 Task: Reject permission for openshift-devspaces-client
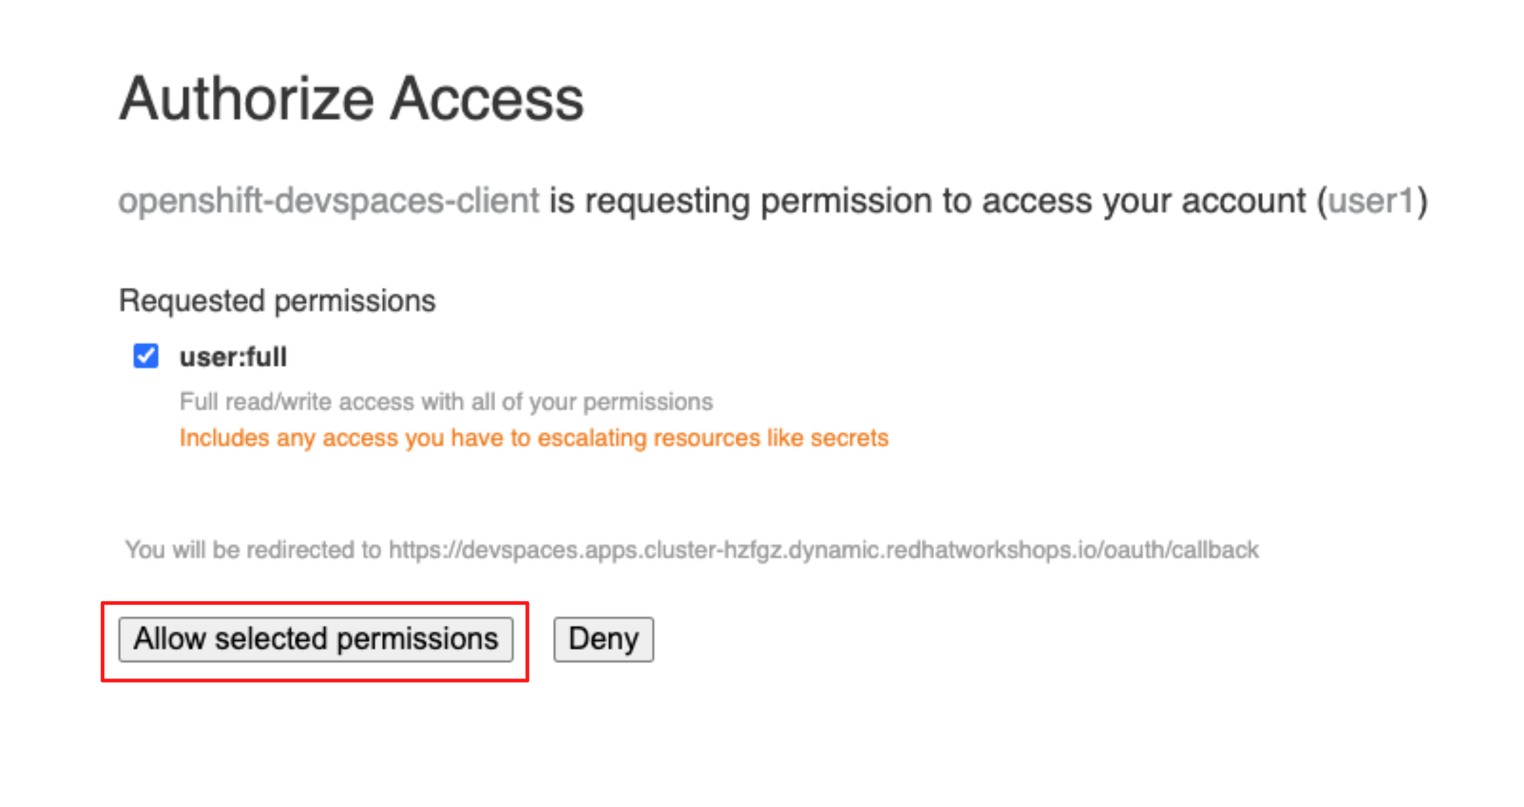[x=602, y=639]
